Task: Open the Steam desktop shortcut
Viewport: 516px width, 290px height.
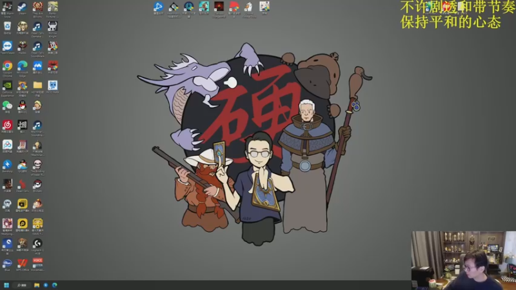Action: [23, 6]
